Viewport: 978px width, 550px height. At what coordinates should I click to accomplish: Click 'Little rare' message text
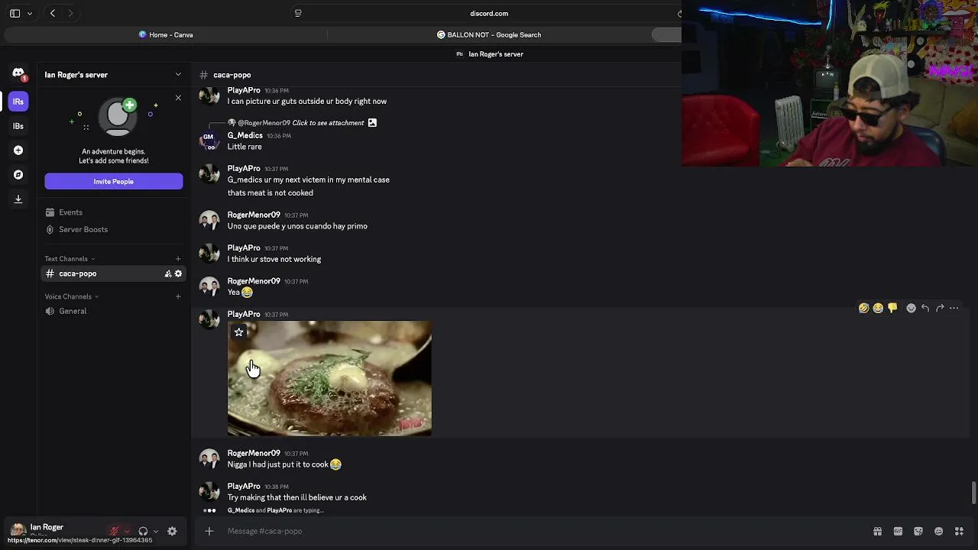(x=244, y=147)
